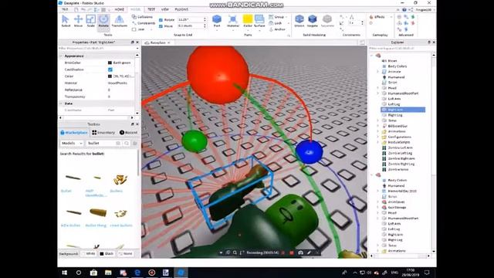Open the Surface tool

(259, 21)
